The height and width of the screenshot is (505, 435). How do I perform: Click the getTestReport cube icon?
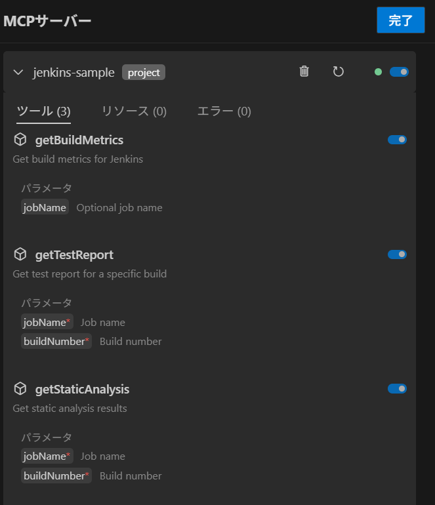coord(20,254)
